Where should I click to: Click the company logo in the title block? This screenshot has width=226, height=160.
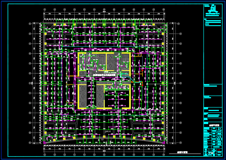[x=213, y=8]
